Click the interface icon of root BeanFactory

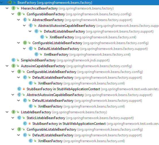tap(10, 2)
